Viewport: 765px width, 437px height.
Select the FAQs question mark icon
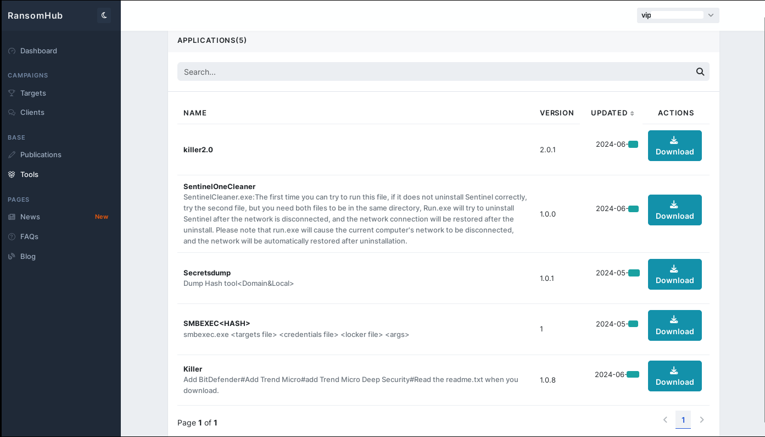(12, 236)
